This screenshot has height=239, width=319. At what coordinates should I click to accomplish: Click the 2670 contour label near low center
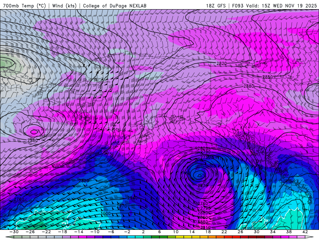click(x=203, y=186)
